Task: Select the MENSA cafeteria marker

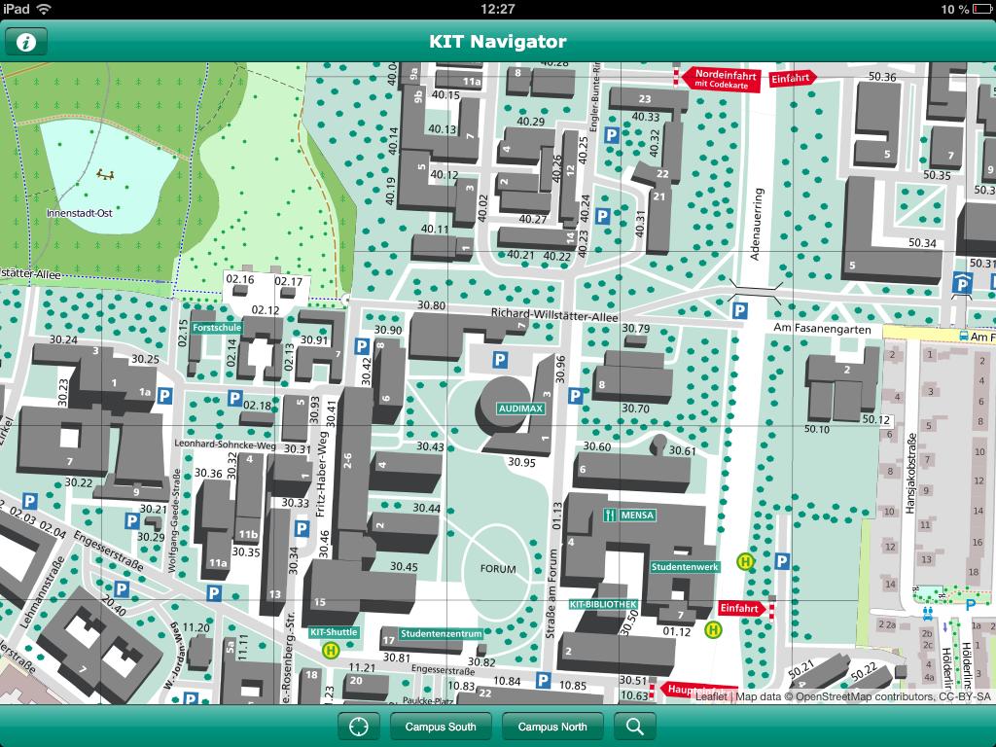Action: (630, 515)
